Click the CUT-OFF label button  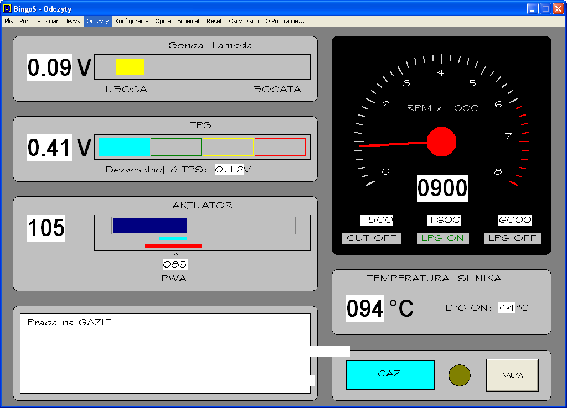coord(371,238)
